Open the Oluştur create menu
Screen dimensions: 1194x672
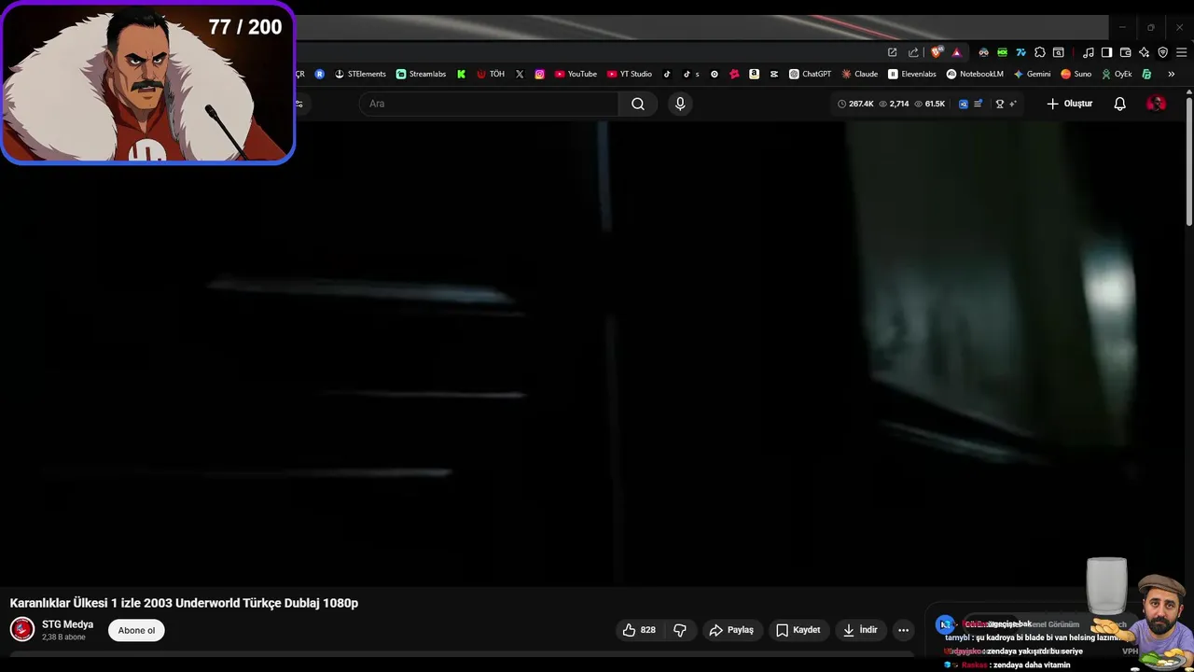coord(1069,104)
